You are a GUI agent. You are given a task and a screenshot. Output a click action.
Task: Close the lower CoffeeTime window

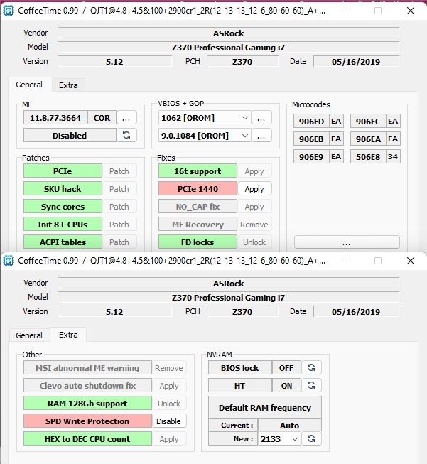[x=411, y=261]
